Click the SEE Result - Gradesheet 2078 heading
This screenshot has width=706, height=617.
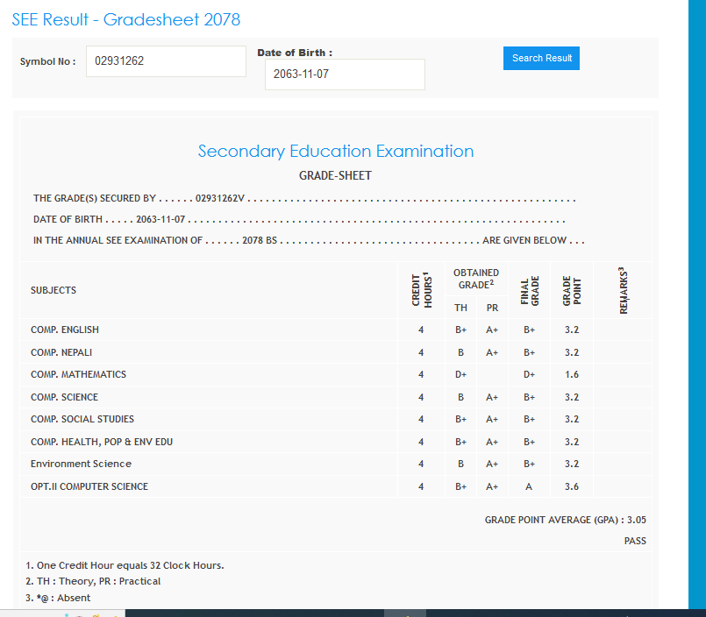click(126, 19)
